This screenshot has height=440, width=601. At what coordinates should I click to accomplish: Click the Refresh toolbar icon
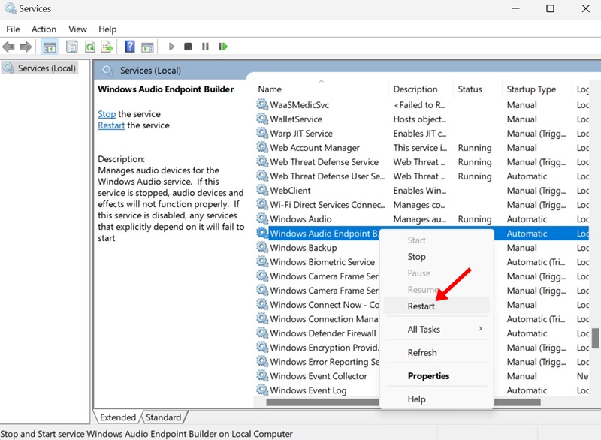point(89,47)
